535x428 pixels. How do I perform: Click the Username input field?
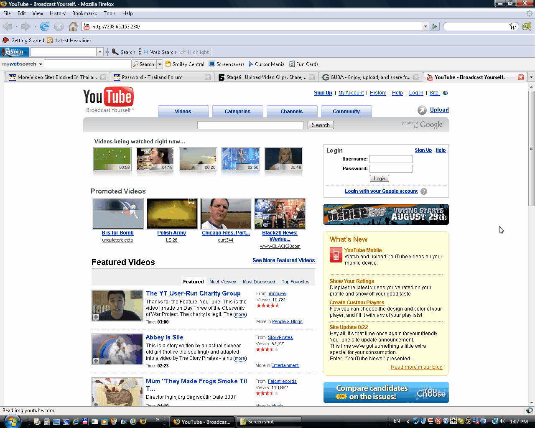[391, 159]
